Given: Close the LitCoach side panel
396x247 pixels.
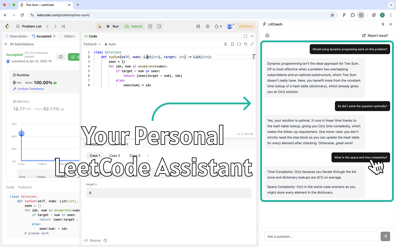Looking at the screenshot, I should pos(390,24).
